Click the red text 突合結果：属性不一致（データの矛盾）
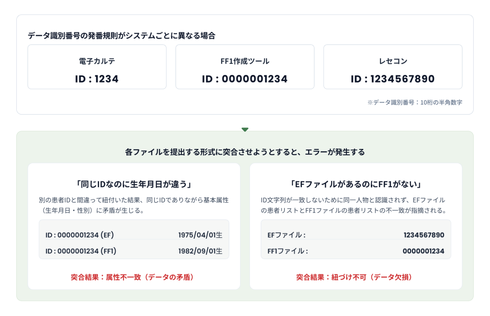The image size is (490, 316). click(134, 277)
